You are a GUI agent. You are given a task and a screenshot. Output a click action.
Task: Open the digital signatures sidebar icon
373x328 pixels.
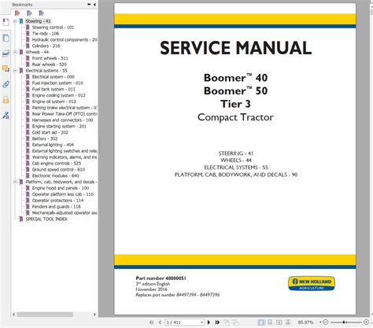click(6, 115)
